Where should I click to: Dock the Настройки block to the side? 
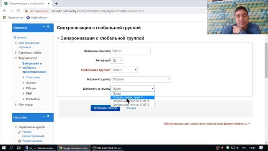click(48, 116)
